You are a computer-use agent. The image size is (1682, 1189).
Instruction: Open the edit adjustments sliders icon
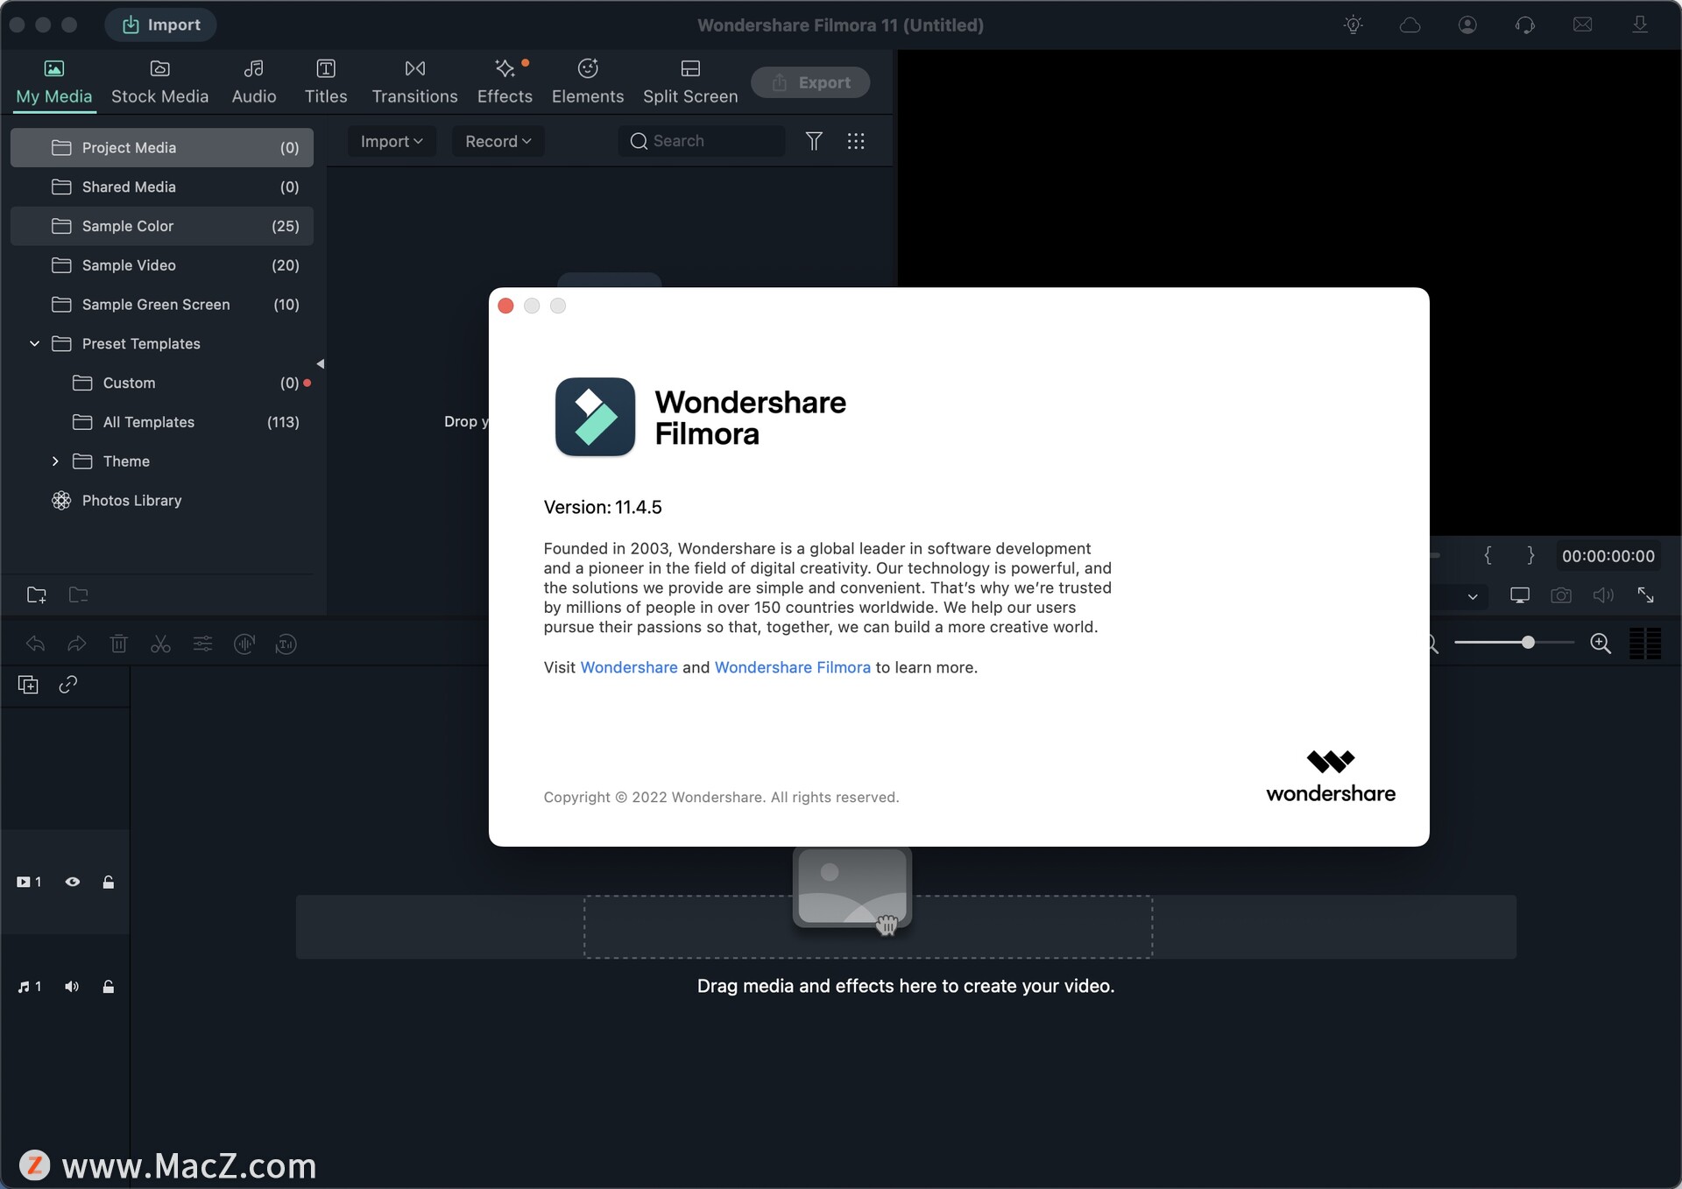(202, 644)
